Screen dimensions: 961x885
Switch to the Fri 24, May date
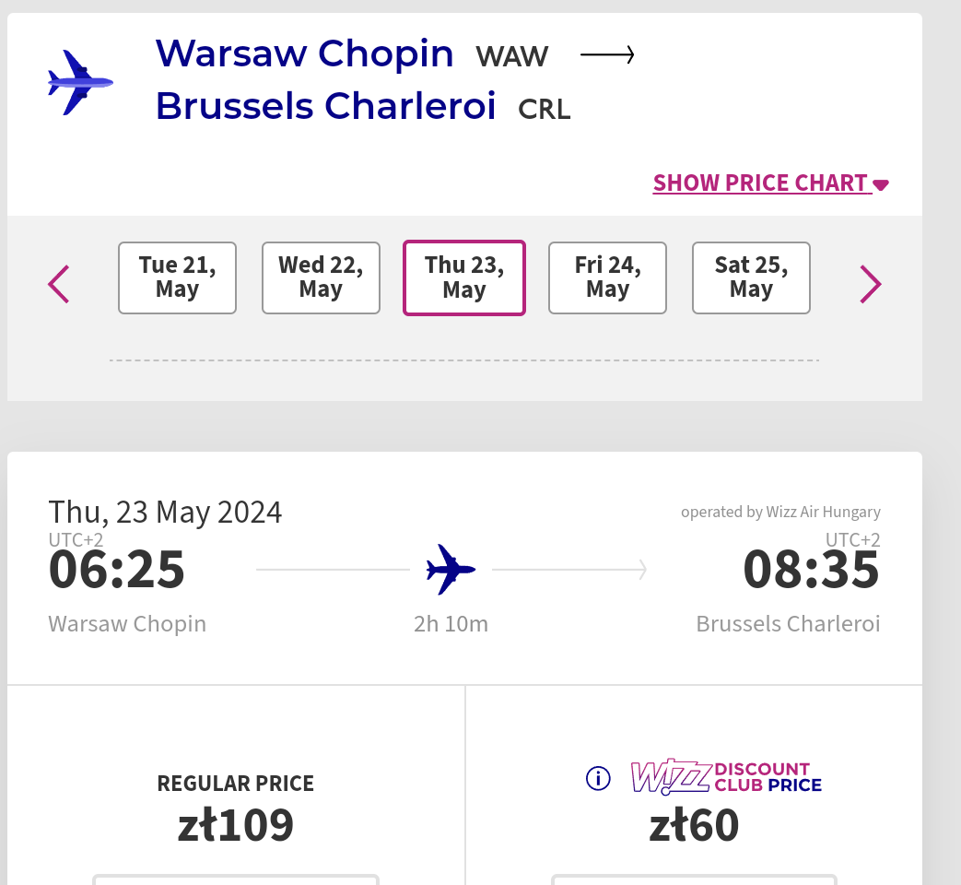pos(607,277)
